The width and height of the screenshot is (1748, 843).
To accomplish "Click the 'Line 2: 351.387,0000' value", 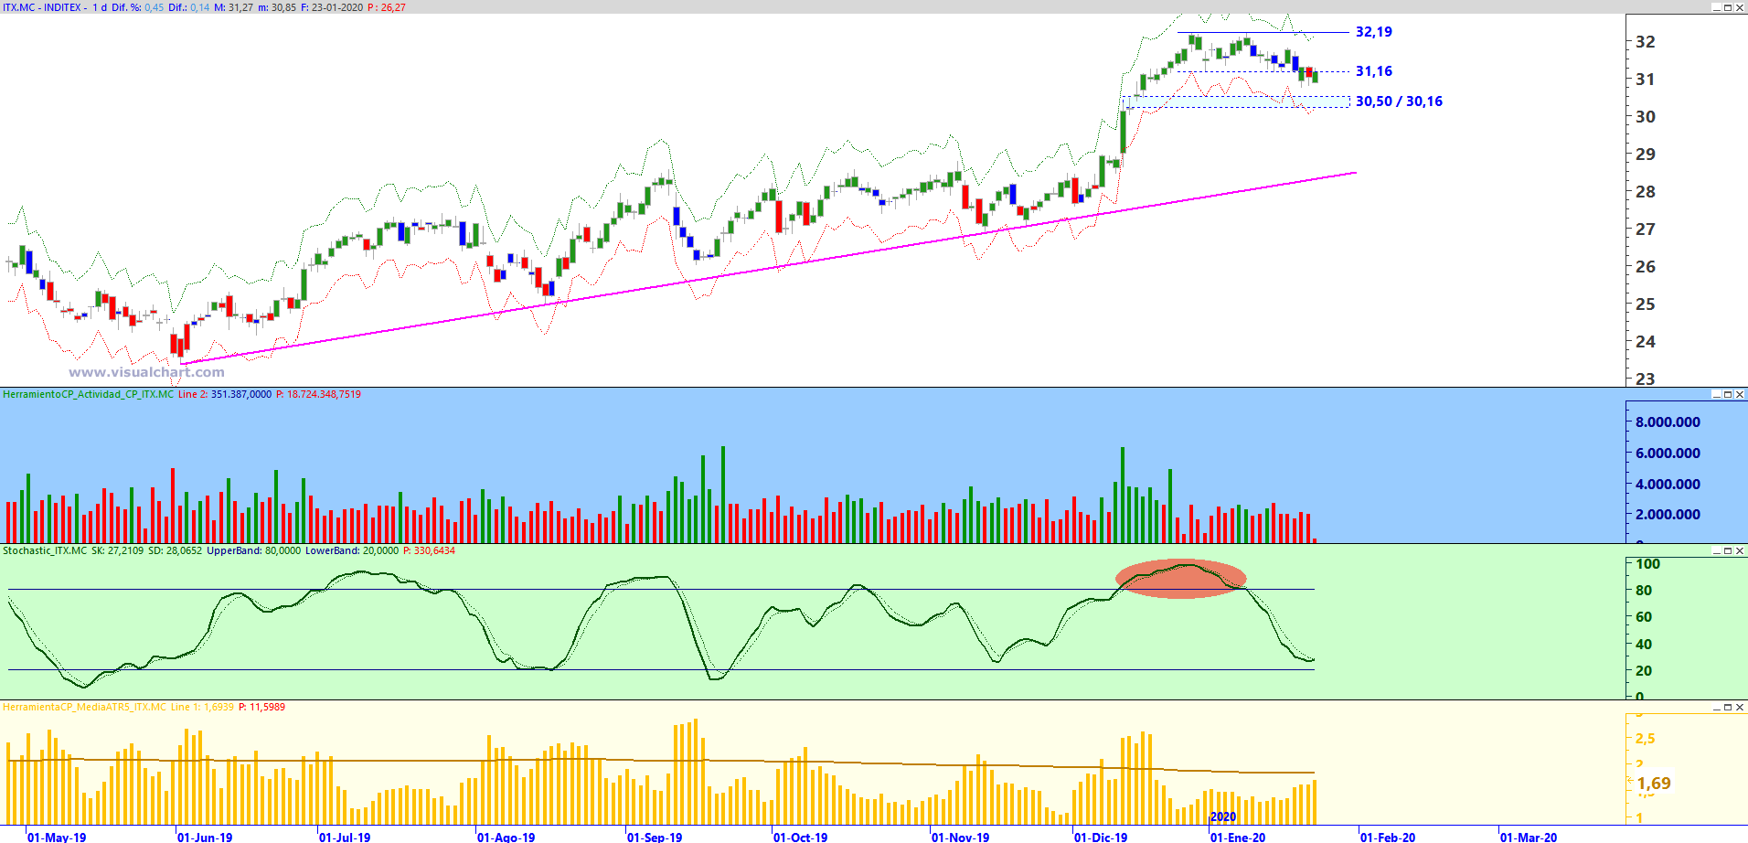I will 225,395.
